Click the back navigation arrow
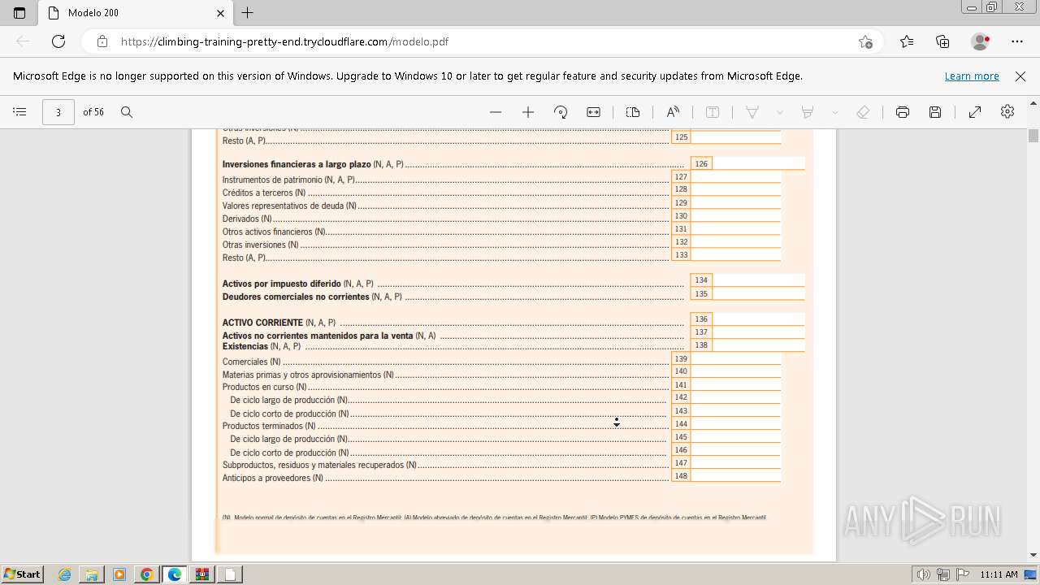1040x585 pixels. [23, 41]
